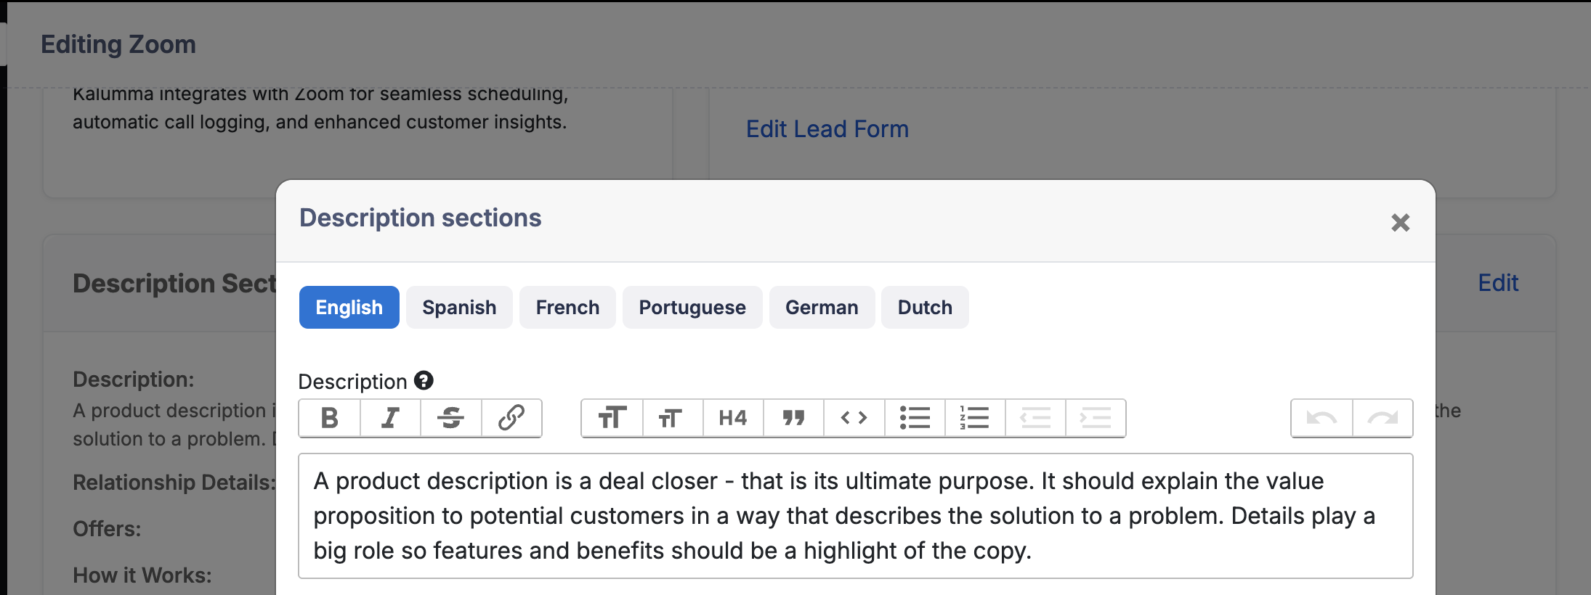Viewport: 1591px width, 595px height.
Task: Create a bulleted list
Action: point(915,418)
